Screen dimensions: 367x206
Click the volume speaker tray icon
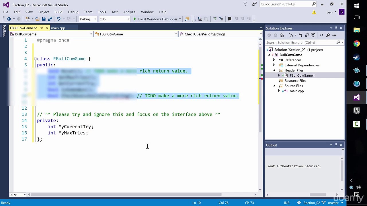pyautogui.click(x=358, y=188)
